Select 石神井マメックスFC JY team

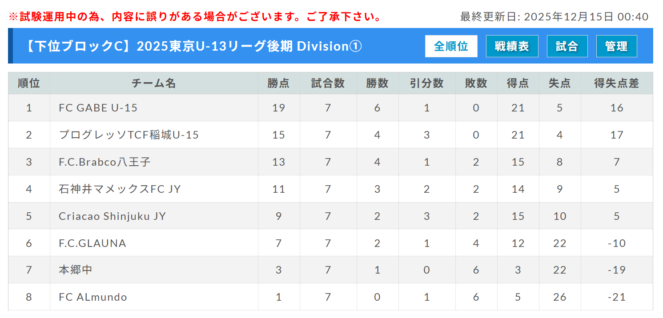click(120, 189)
